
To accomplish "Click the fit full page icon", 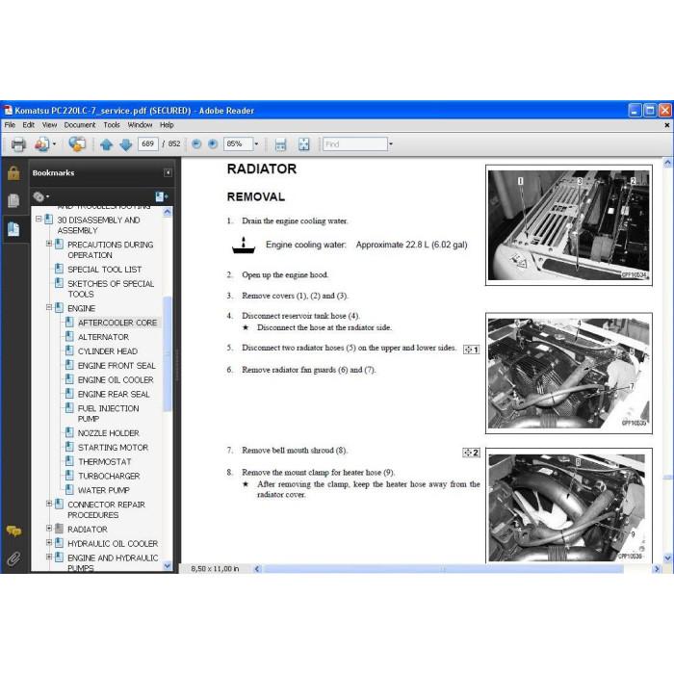I will 304,144.
